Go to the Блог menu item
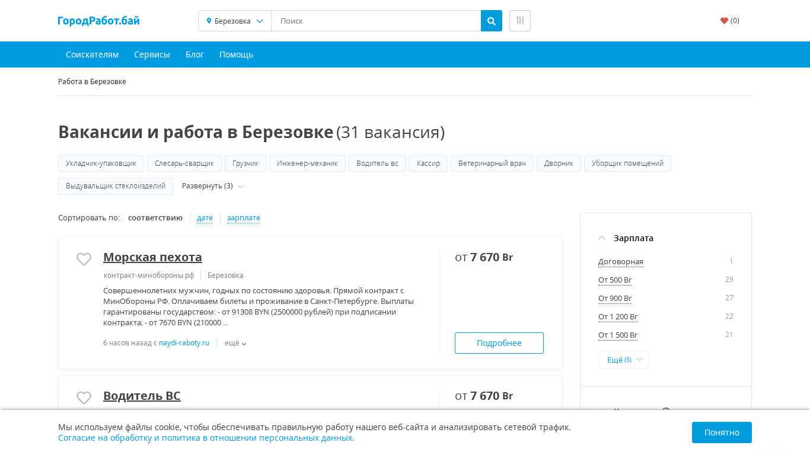Image resolution: width=810 pixels, height=455 pixels. (x=194, y=55)
